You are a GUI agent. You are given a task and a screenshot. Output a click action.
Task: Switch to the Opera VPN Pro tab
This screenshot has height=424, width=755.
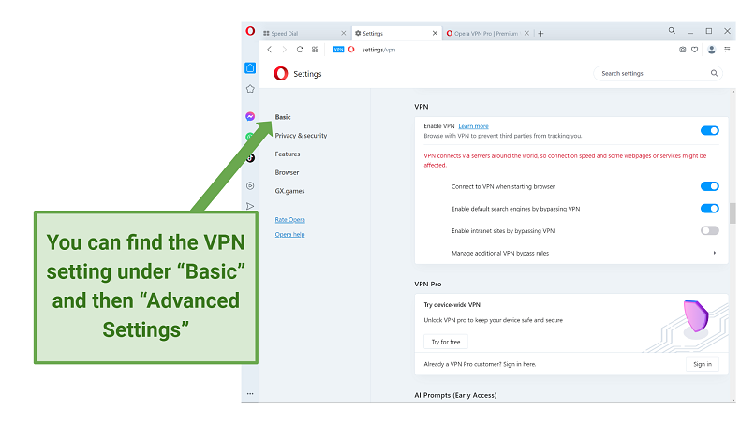click(x=484, y=33)
